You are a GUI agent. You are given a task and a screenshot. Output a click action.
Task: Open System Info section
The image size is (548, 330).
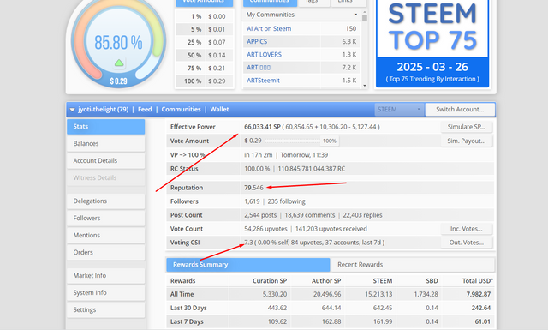tap(106, 292)
